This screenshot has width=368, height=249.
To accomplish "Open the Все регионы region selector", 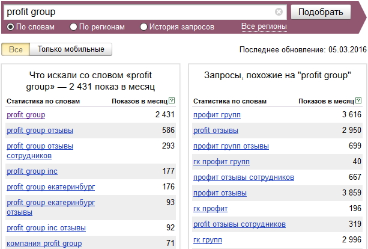I will [264, 26].
